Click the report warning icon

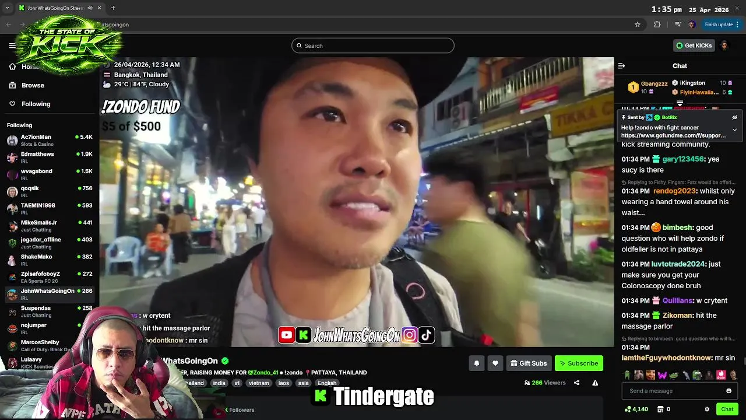coord(595,383)
